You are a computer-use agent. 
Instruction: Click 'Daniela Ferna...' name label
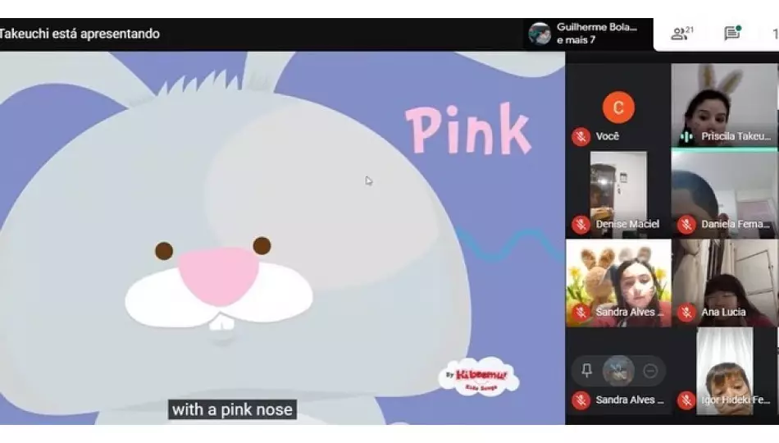click(736, 224)
